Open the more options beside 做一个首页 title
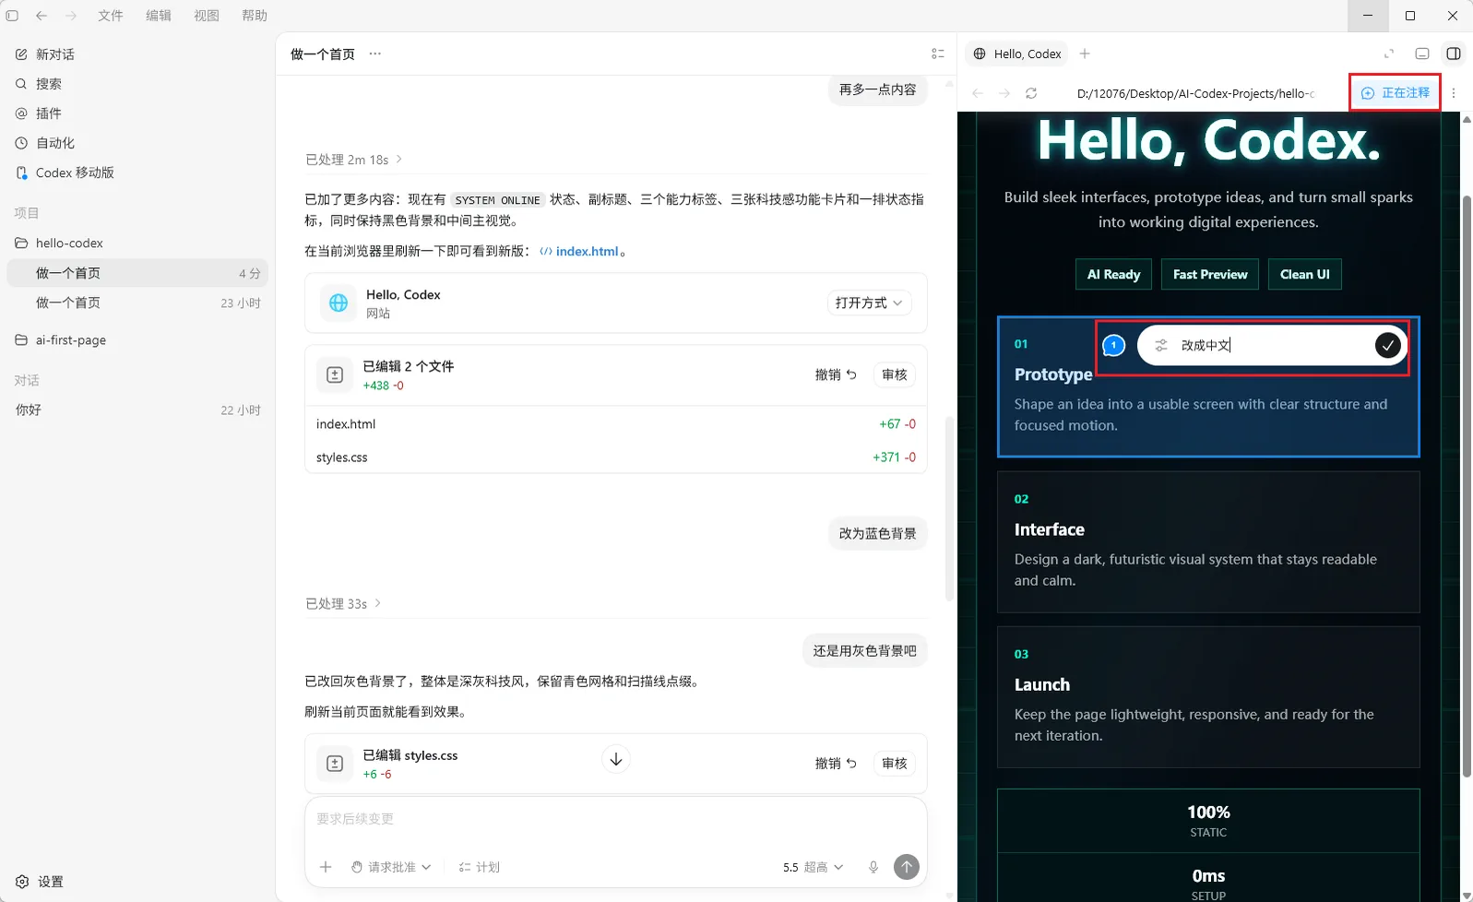1473x902 pixels. click(375, 53)
